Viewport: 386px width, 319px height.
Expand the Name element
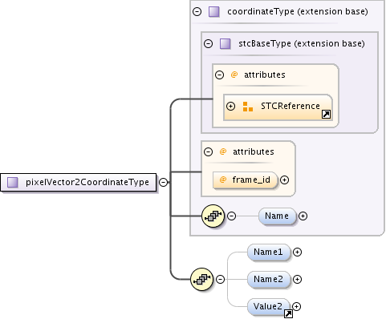click(303, 216)
